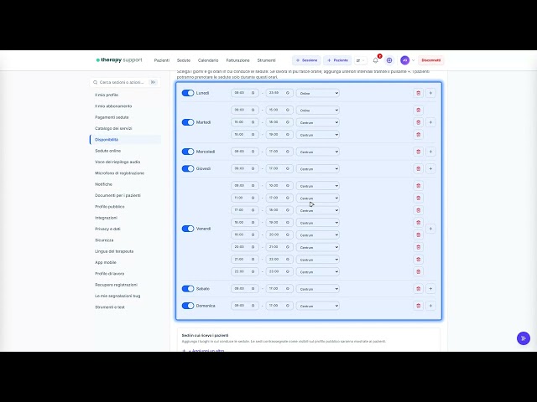This screenshot has width=537, height=402.
Task: Open Catalogo dei servizi settings
Action: pyautogui.click(x=113, y=128)
